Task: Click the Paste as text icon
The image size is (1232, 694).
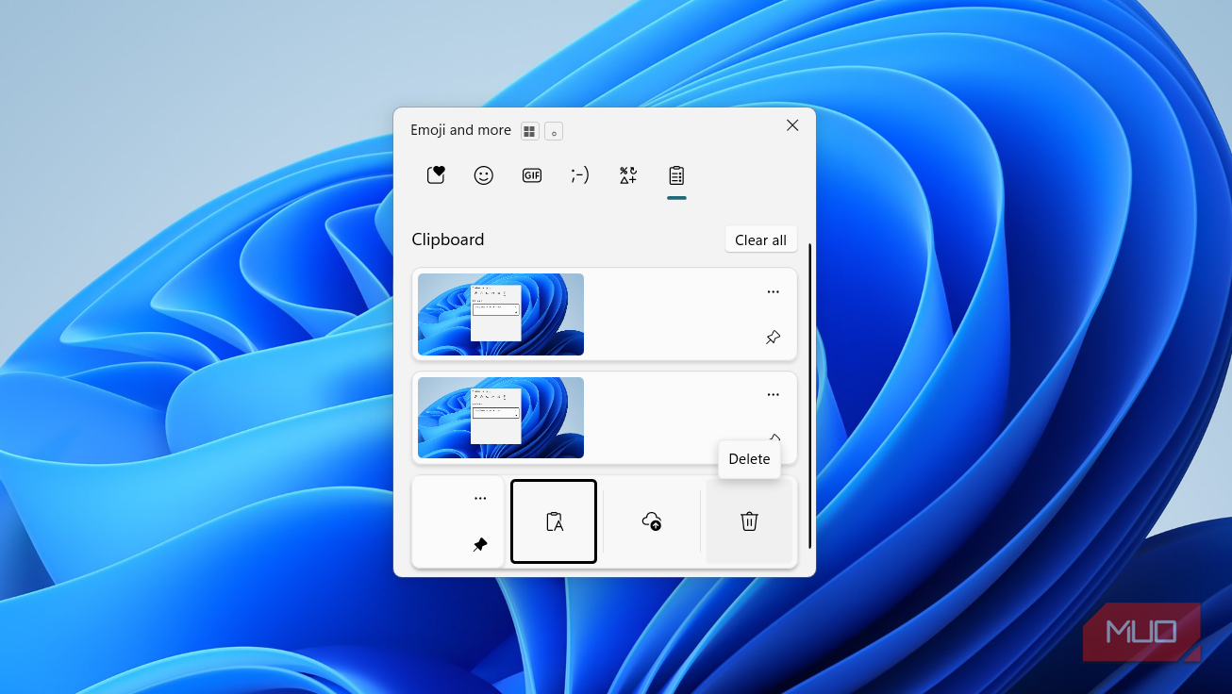Action: click(x=554, y=521)
